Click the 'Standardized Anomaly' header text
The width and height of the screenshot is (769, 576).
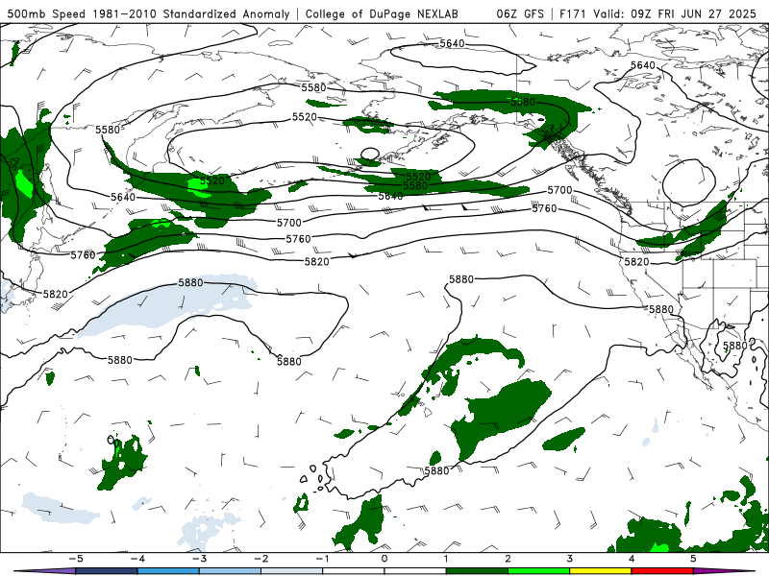[x=226, y=13]
